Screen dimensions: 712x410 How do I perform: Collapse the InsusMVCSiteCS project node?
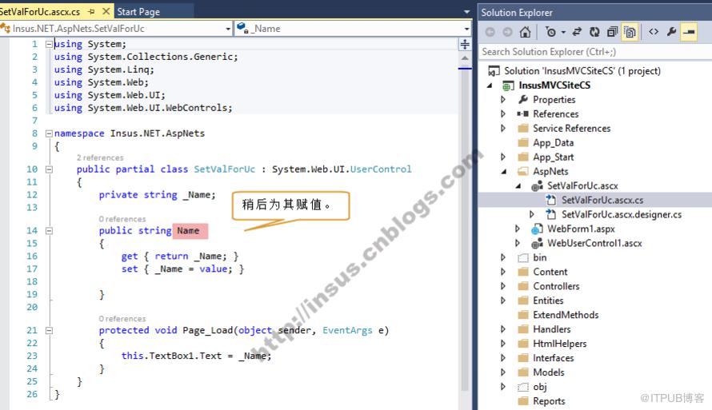pyautogui.click(x=490, y=86)
